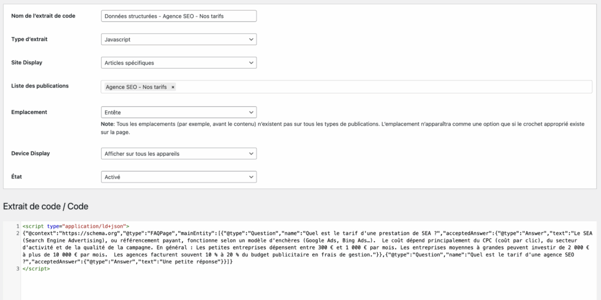Click the Liste des publications label
Viewport: 601px width, 300px height.
(40, 86)
